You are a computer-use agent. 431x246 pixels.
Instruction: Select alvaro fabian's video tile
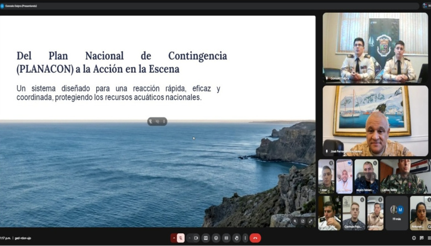[x=366, y=177]
